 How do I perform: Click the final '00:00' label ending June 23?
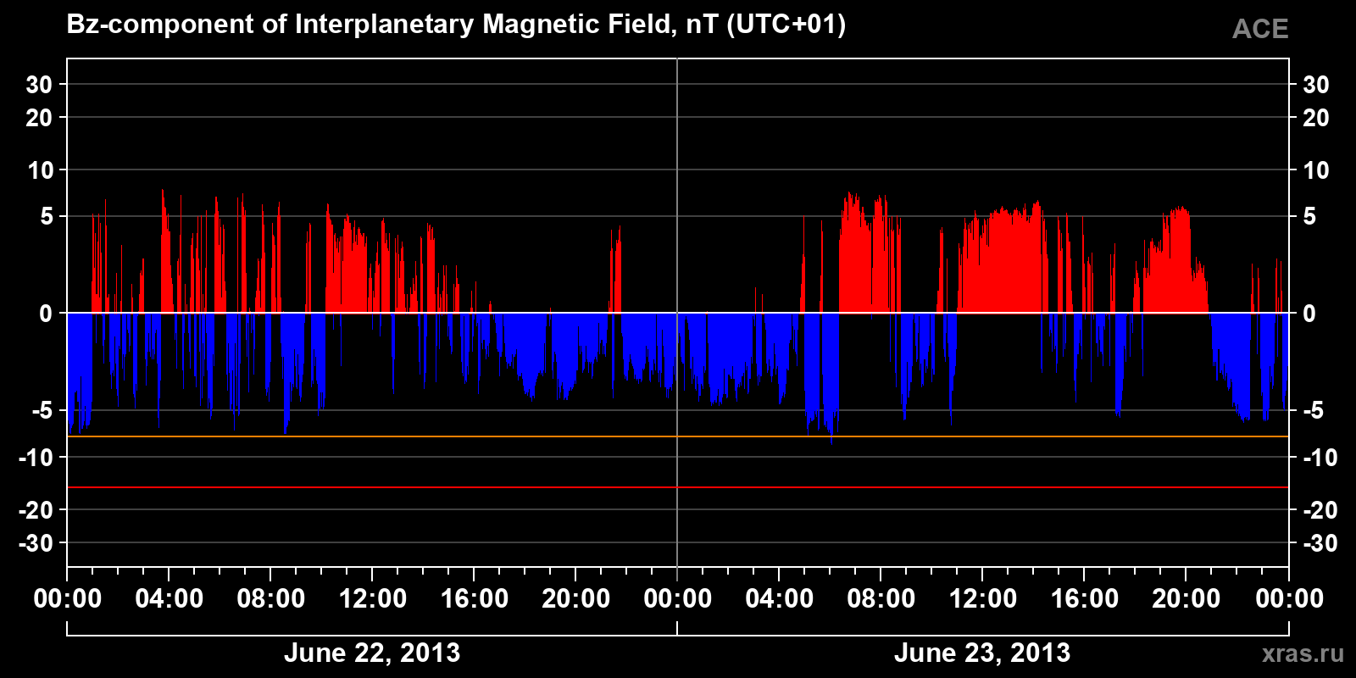[x=1289, y=599]
